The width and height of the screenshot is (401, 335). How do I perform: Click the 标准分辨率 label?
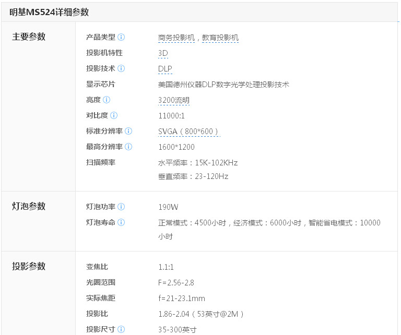tap(104, 131)
